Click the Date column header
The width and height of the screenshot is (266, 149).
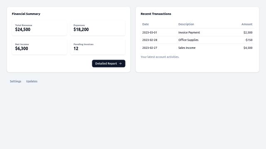[x=145, y=24]
